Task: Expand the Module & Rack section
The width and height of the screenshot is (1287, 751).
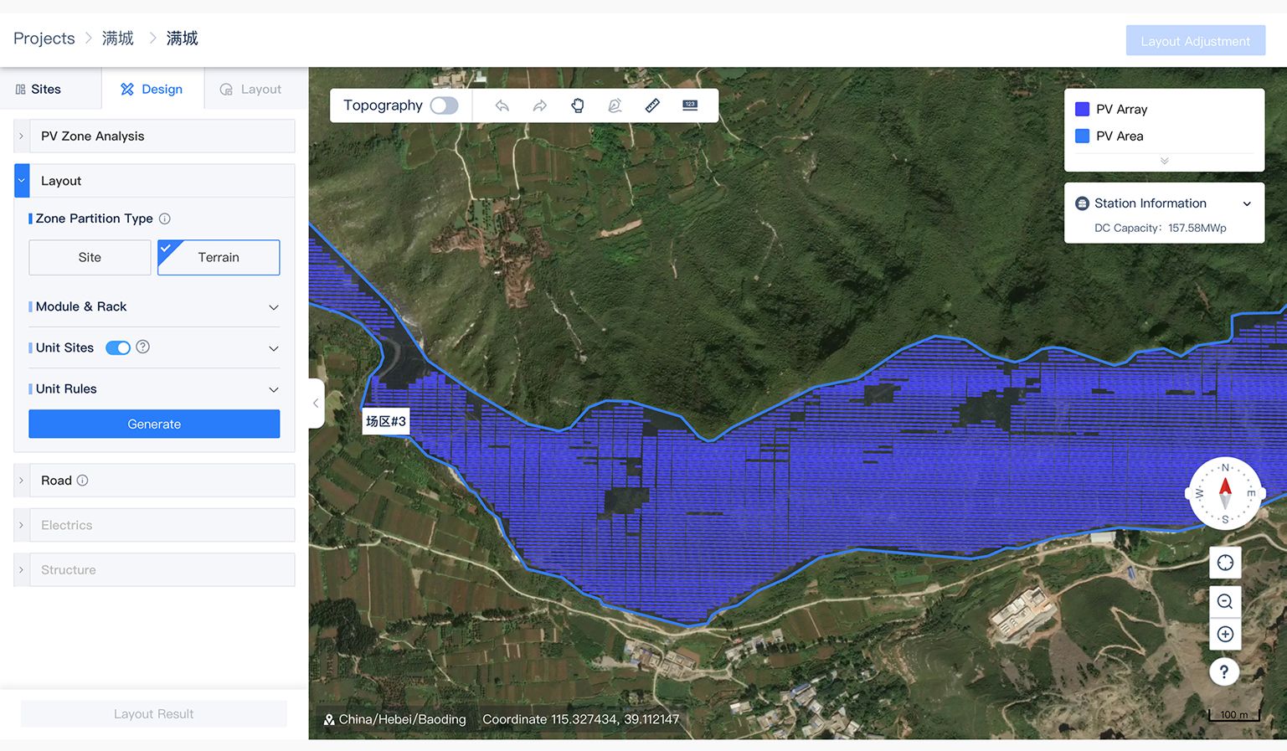Action: (x=273, y=307)
